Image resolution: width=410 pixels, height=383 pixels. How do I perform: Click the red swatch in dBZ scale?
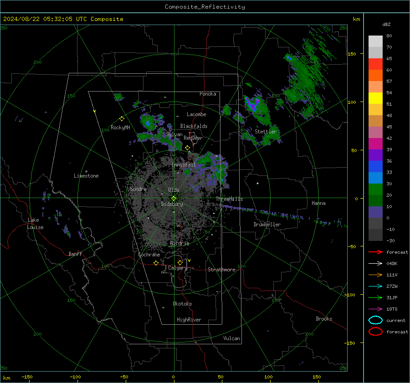tap(375, 64)
